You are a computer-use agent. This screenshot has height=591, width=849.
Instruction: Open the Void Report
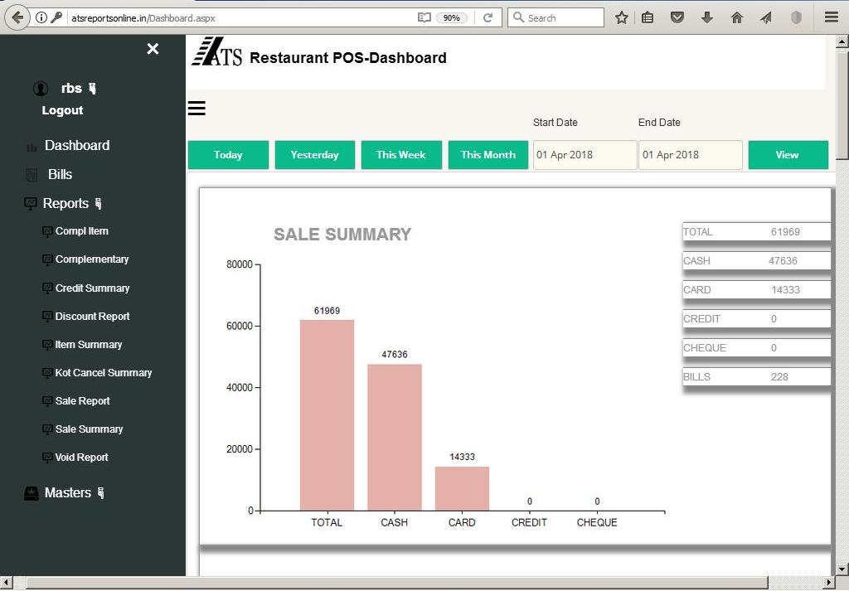pyautogui.click(x=81, y=457)
